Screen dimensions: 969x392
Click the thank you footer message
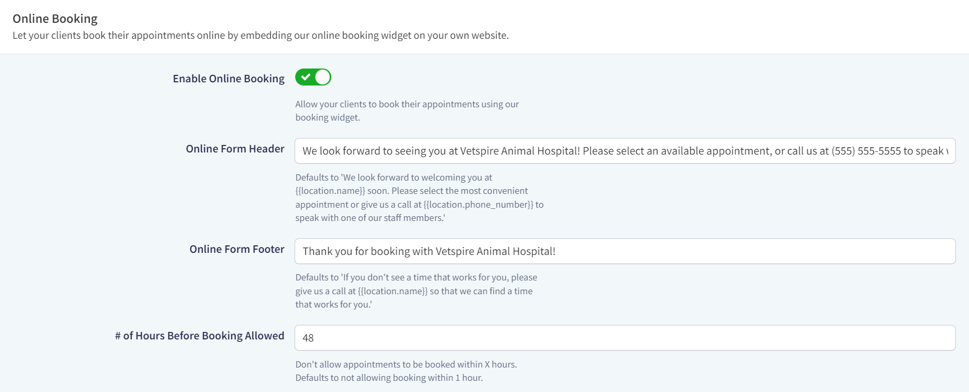pyautogui.click(x=428, y=251)
